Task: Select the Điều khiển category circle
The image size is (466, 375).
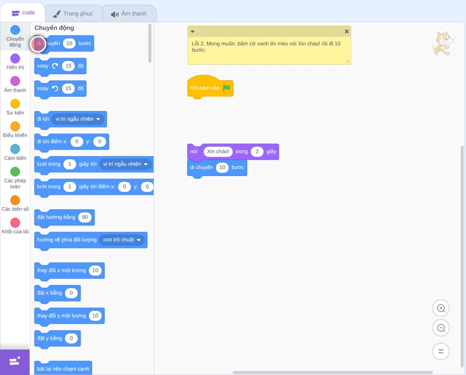Action: [15, 127]
